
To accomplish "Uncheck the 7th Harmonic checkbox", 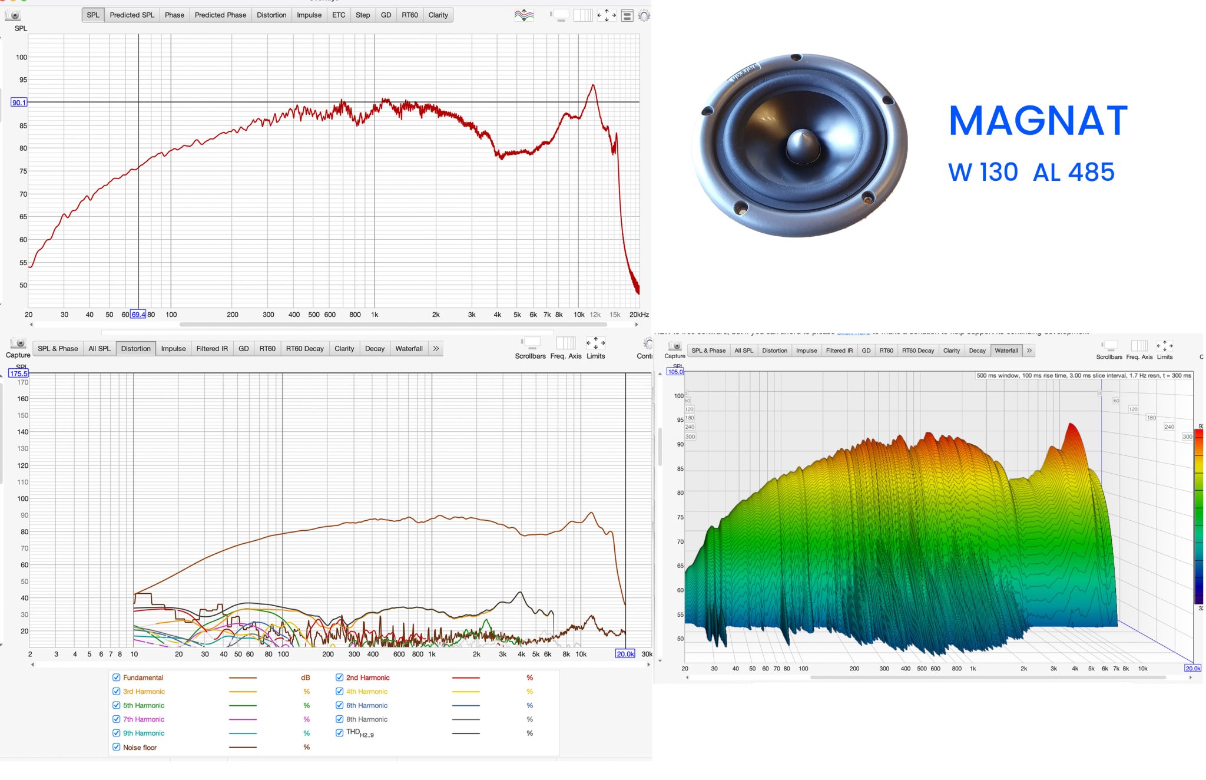I will point(117,719).
